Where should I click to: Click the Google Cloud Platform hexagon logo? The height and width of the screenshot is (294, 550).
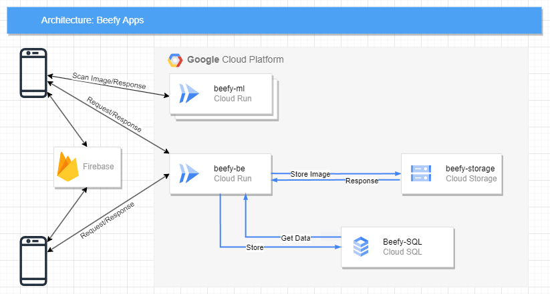(175, 60)
